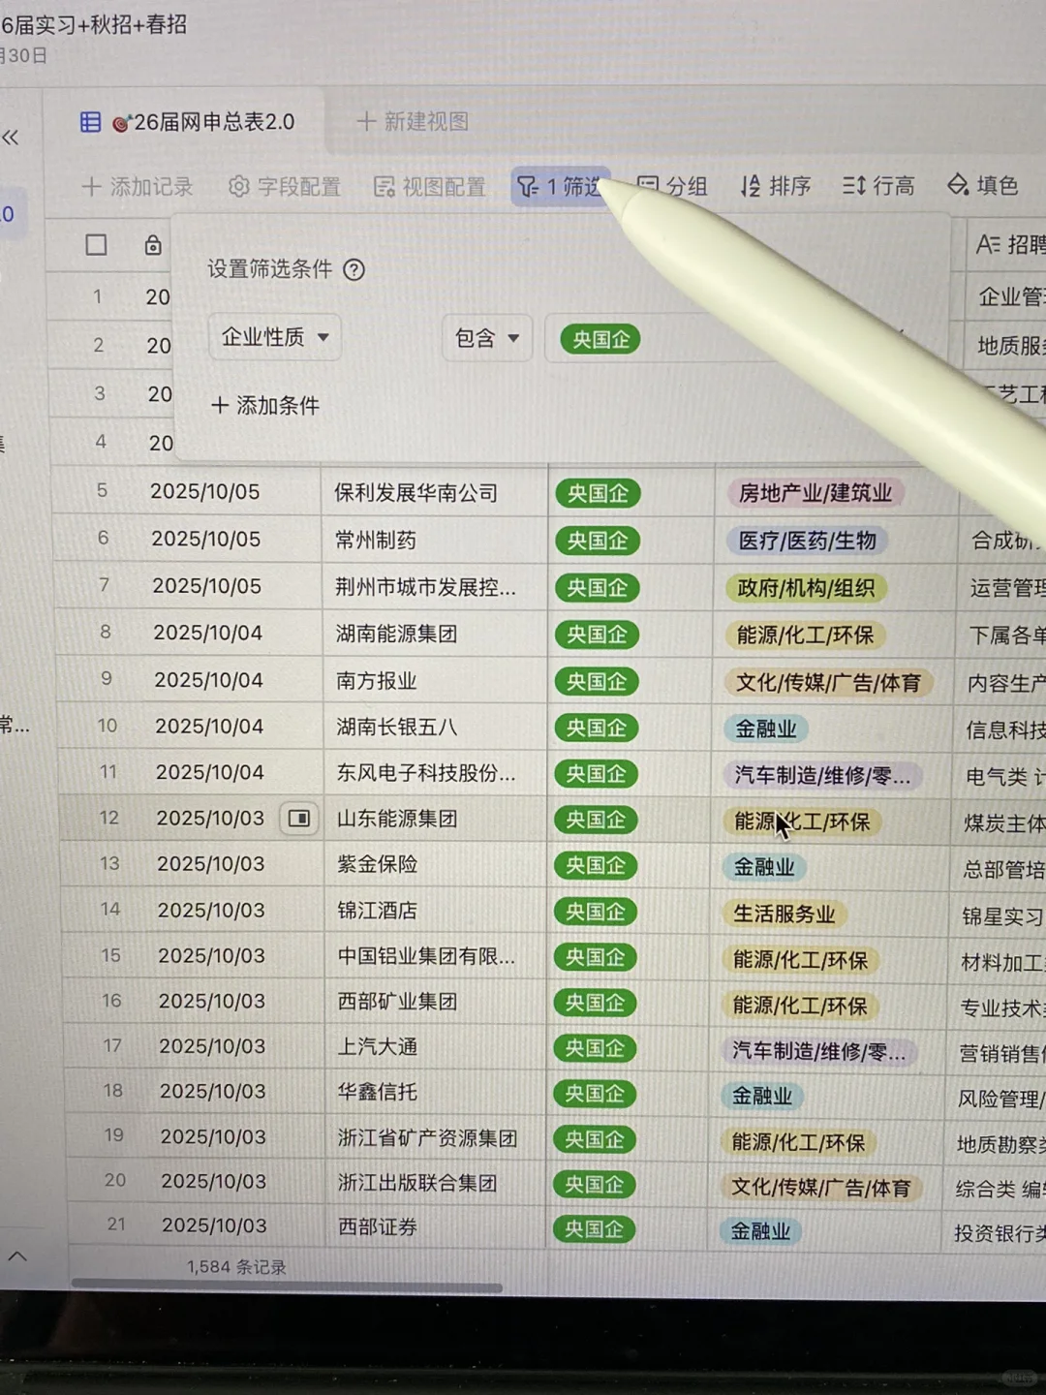
Task: Open 视图配置 view settings
Action: (429, 186)
